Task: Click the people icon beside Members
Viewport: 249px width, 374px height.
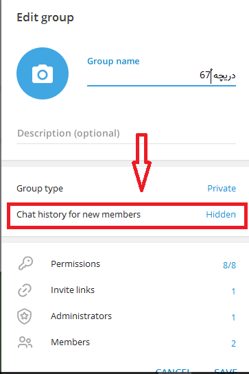Action: click(25, 342)
